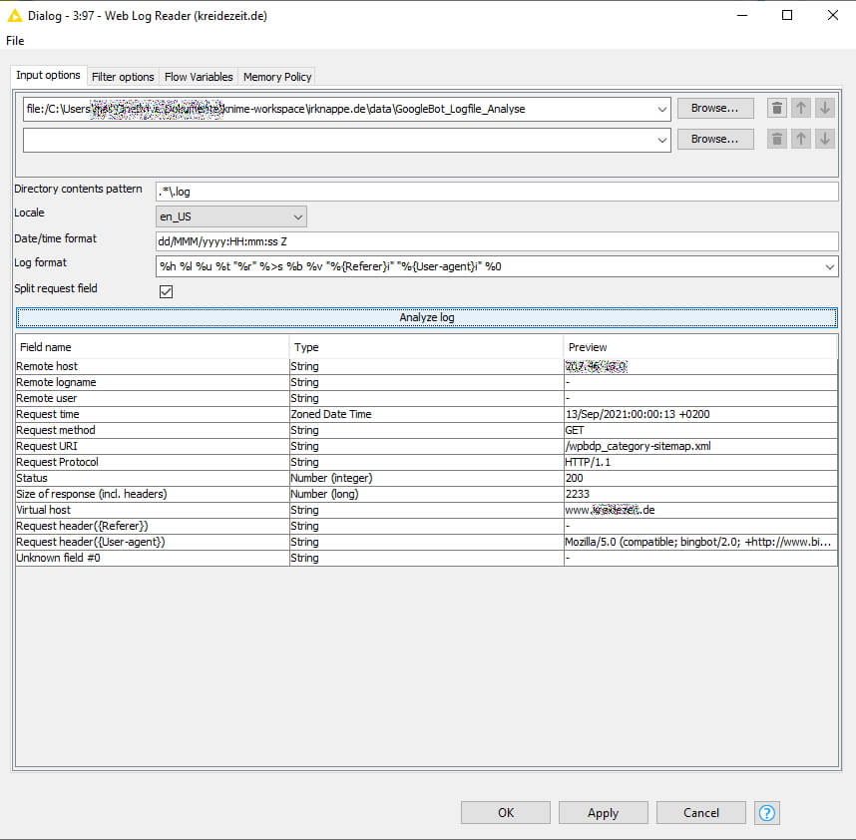Select the Request time row

[x=426, y=414]
